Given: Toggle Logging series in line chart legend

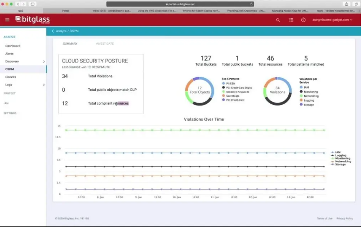Looking at the screenshot, I should point(339,155).
